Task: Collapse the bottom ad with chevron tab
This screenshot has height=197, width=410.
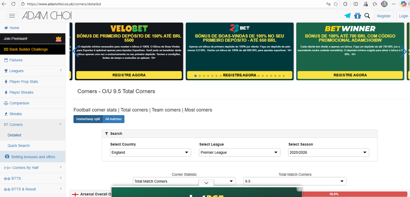Action: click(206, 183)
